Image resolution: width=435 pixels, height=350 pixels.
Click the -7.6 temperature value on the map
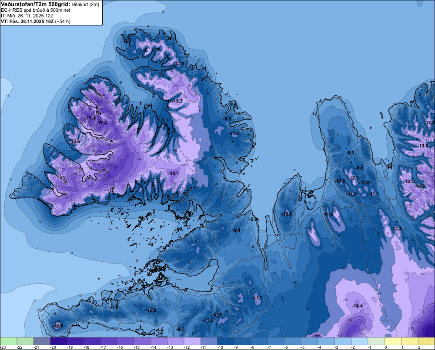234,105
